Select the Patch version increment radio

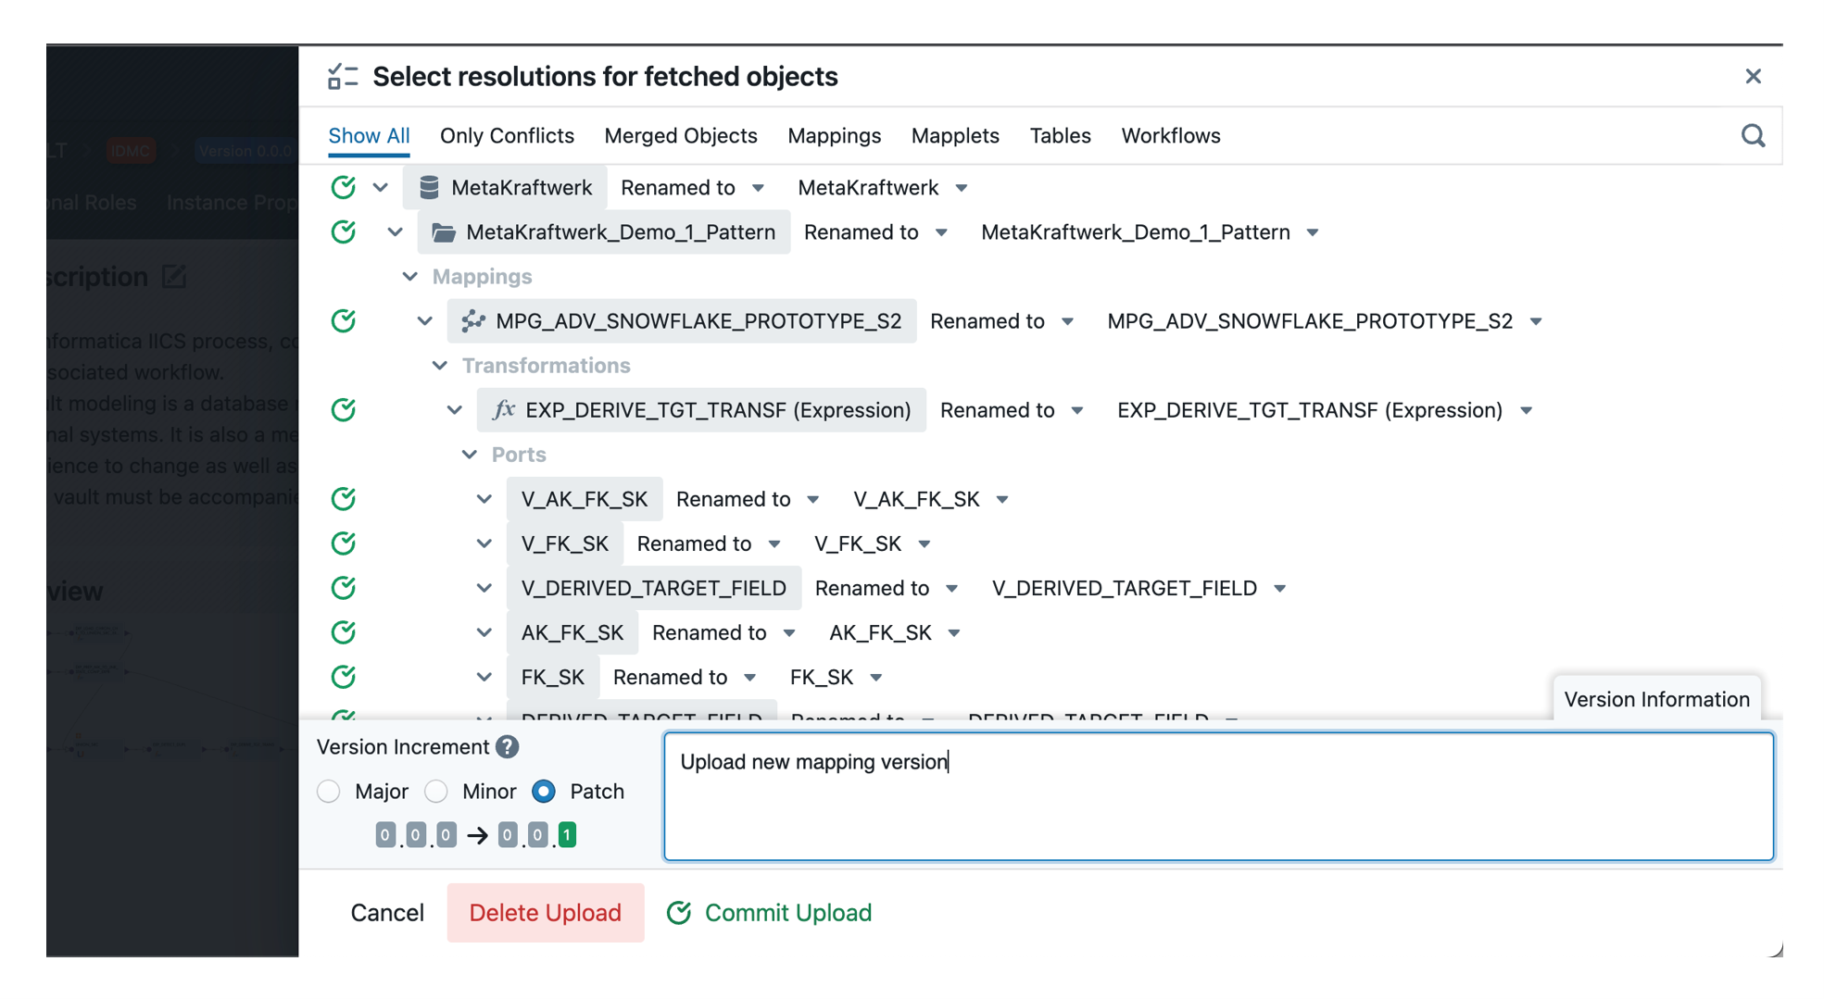pyautogui.click(x=544, y=792)
